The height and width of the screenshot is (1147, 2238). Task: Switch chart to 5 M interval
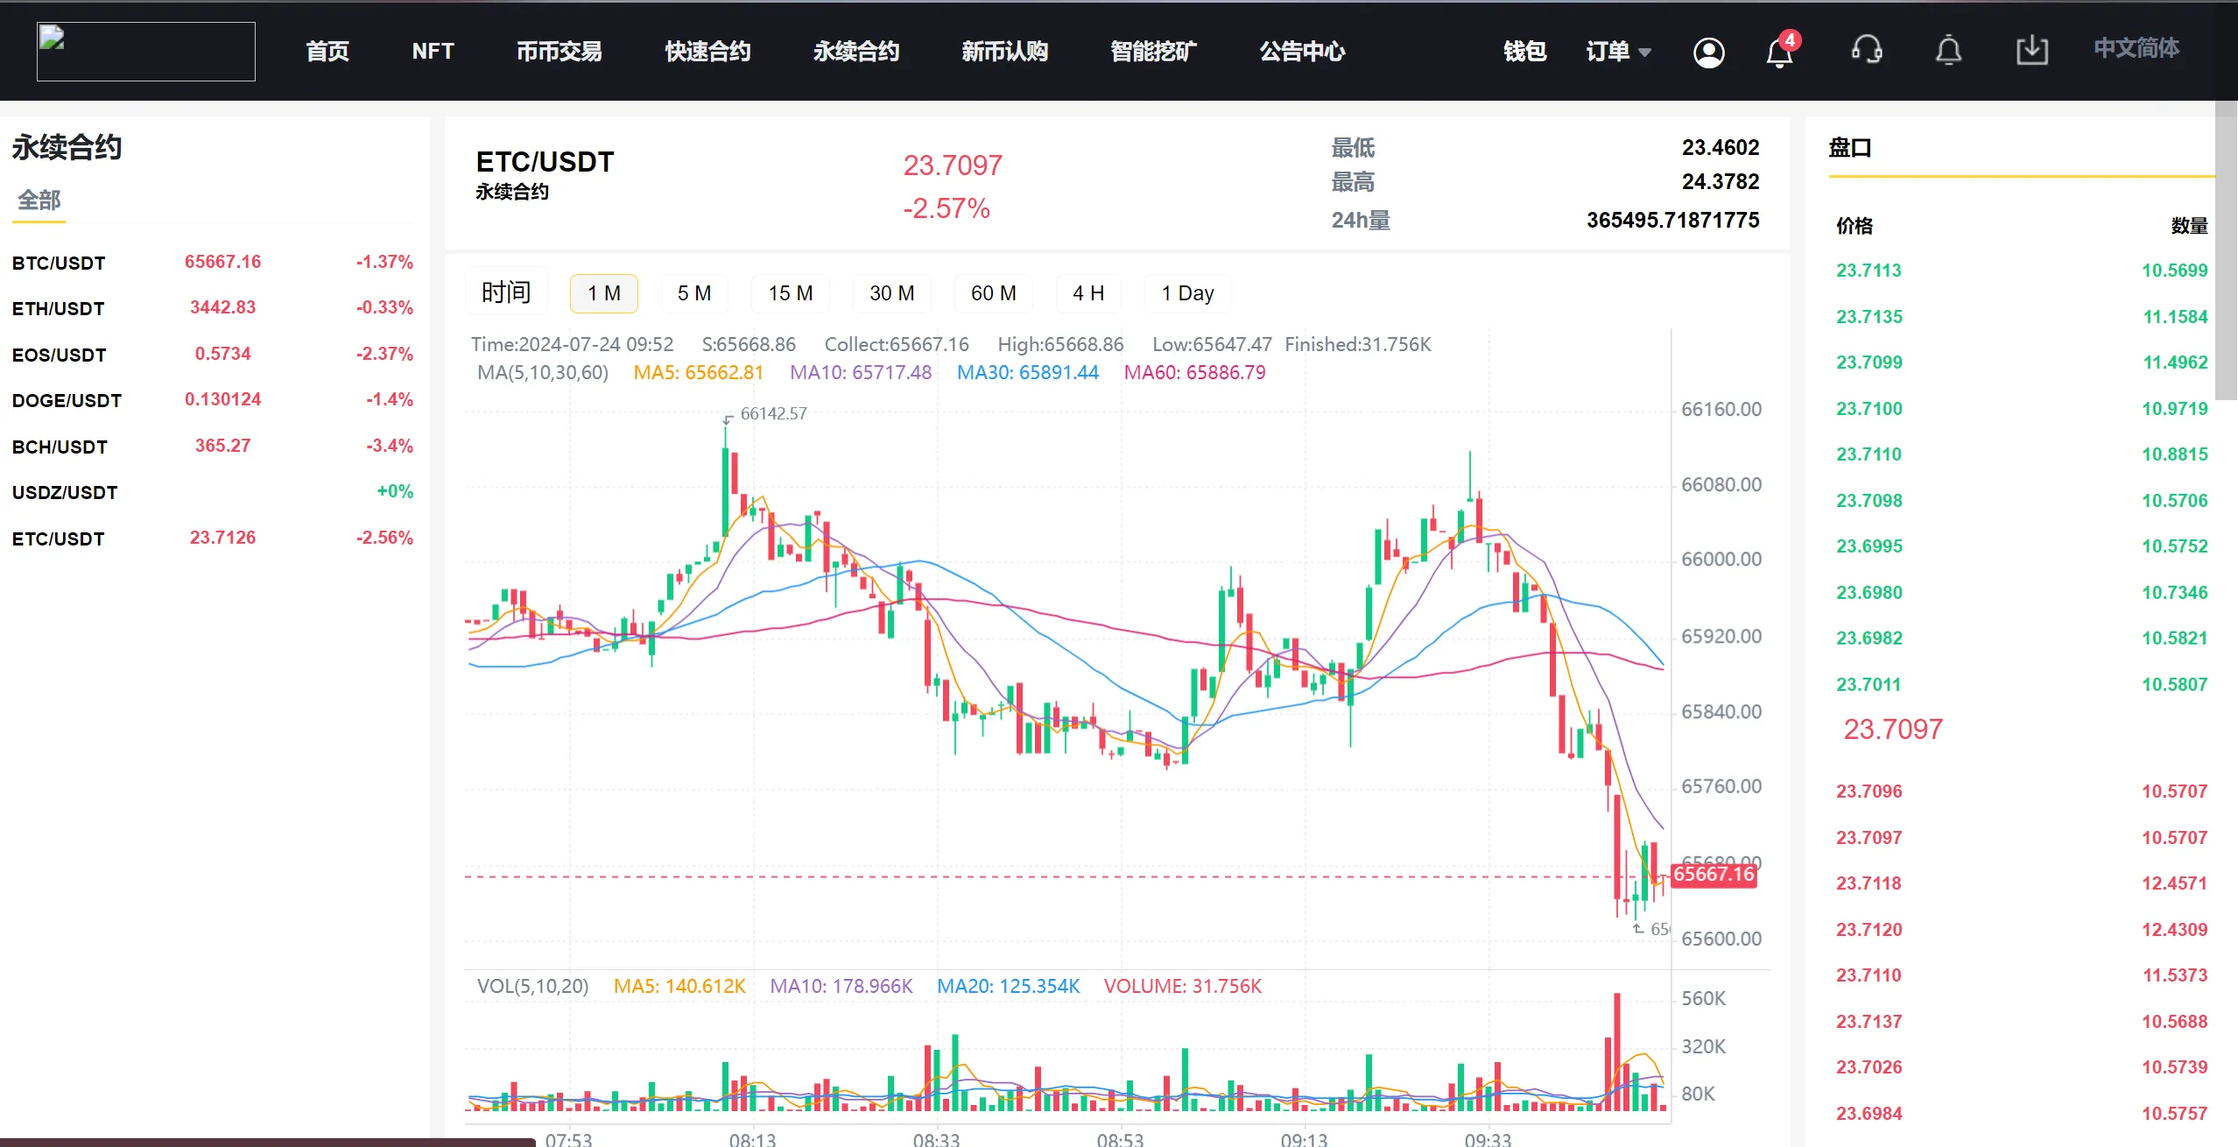point(694,293)
